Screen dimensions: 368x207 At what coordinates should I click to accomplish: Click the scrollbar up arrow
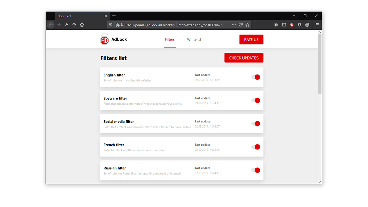[x=320, y=32]
